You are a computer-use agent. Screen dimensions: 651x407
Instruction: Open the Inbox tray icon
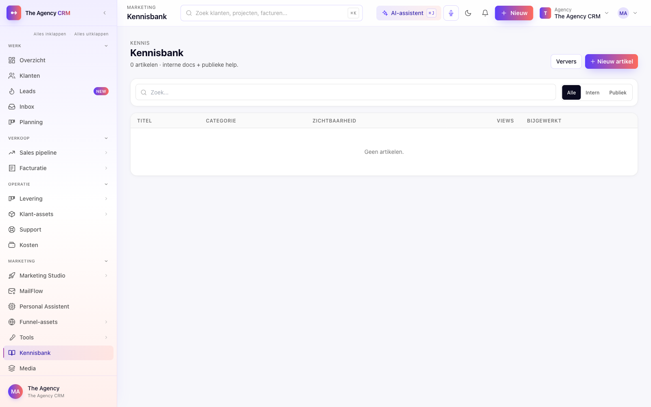point(12,107)
